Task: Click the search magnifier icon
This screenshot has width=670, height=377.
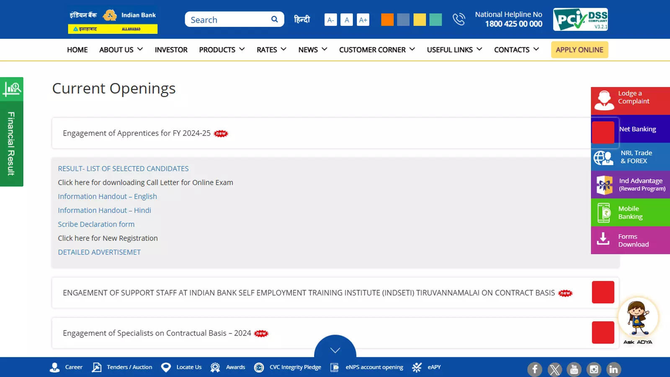Action: [x=274, y=19]
